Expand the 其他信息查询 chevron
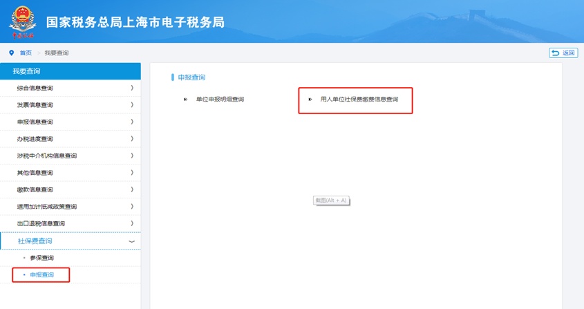 click(x=132, y=173)
